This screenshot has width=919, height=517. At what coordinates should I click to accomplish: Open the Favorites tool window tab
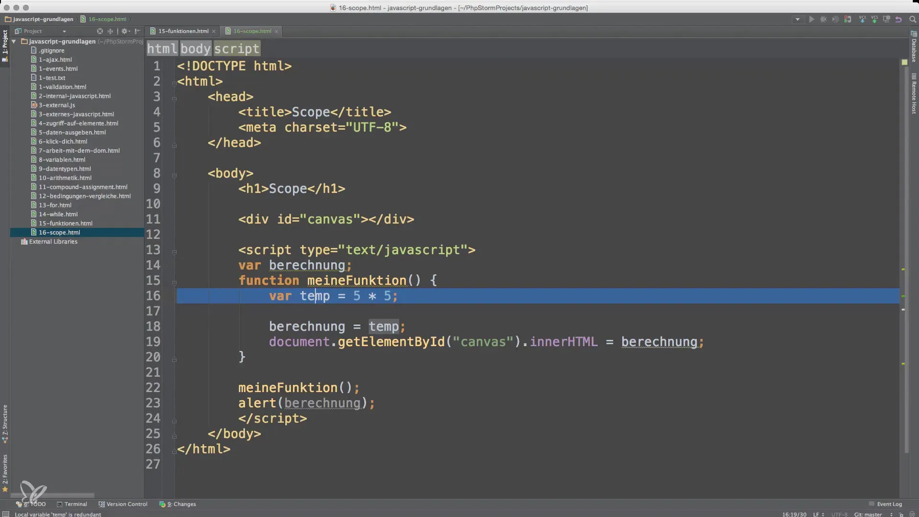(5, 473)
